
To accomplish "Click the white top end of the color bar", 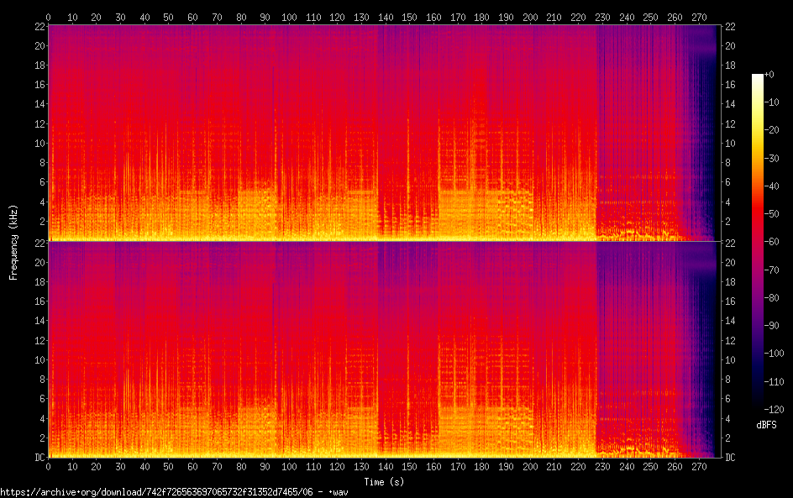I will coord(758,76).
